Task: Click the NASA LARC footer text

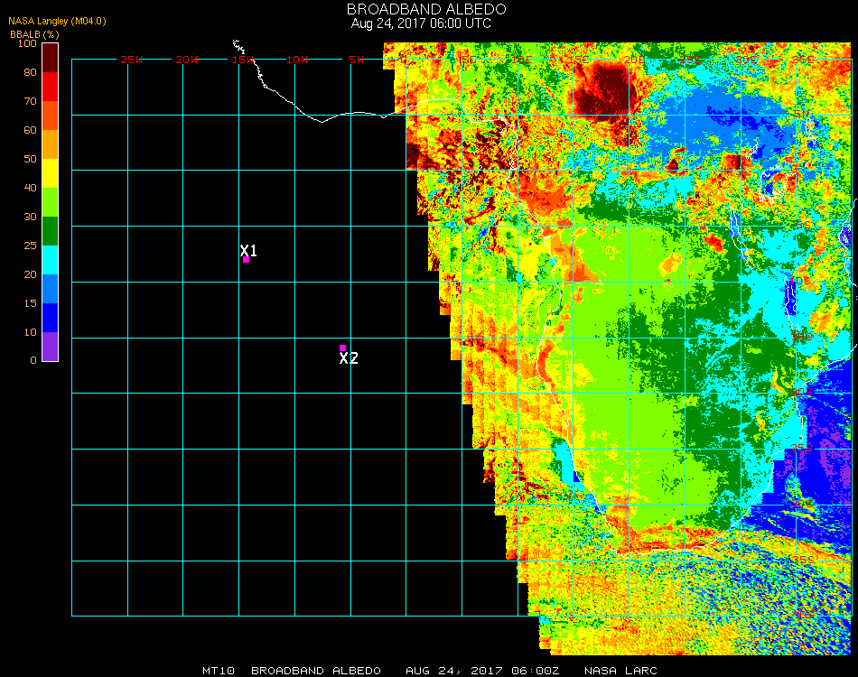Action: pos(620,671)
